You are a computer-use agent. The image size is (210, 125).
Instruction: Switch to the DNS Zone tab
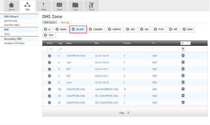click(x=50, y=22)
